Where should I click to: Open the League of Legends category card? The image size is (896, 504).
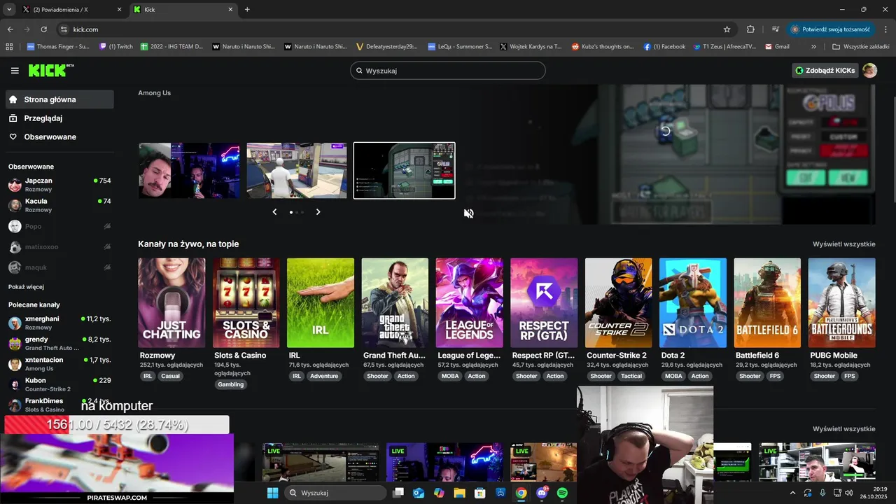point(469,303)
